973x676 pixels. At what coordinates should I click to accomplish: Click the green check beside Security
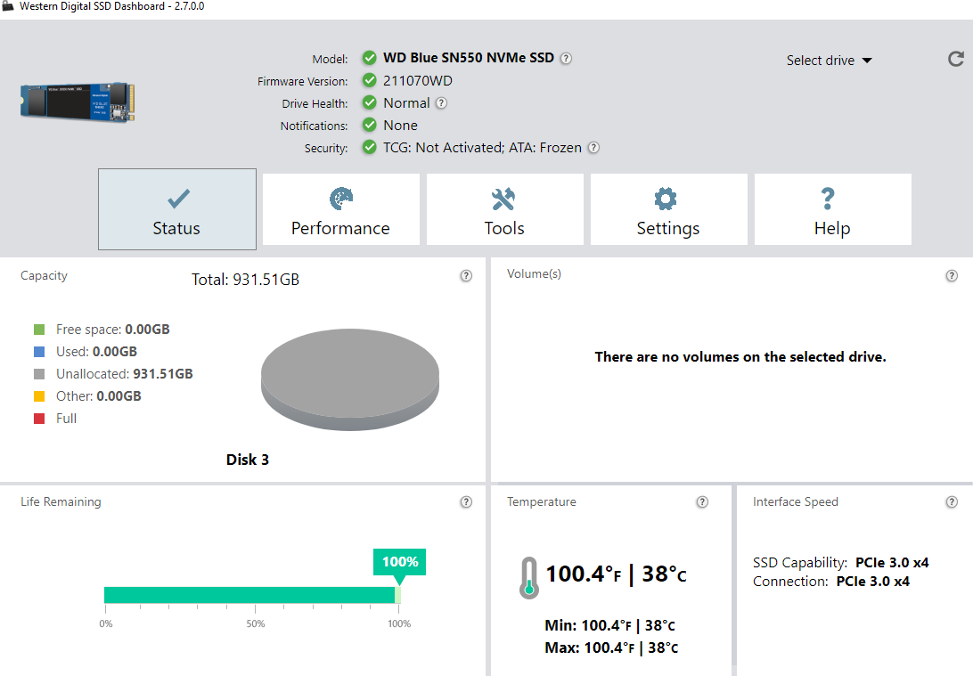(x=369, y=148)
